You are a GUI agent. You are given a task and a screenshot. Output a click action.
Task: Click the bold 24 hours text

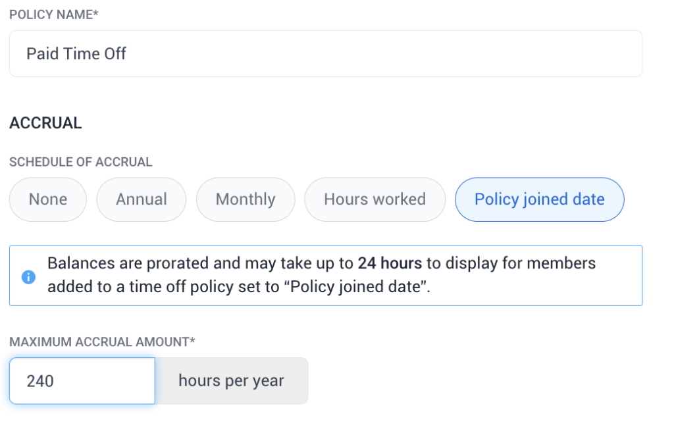pos(390,264)
